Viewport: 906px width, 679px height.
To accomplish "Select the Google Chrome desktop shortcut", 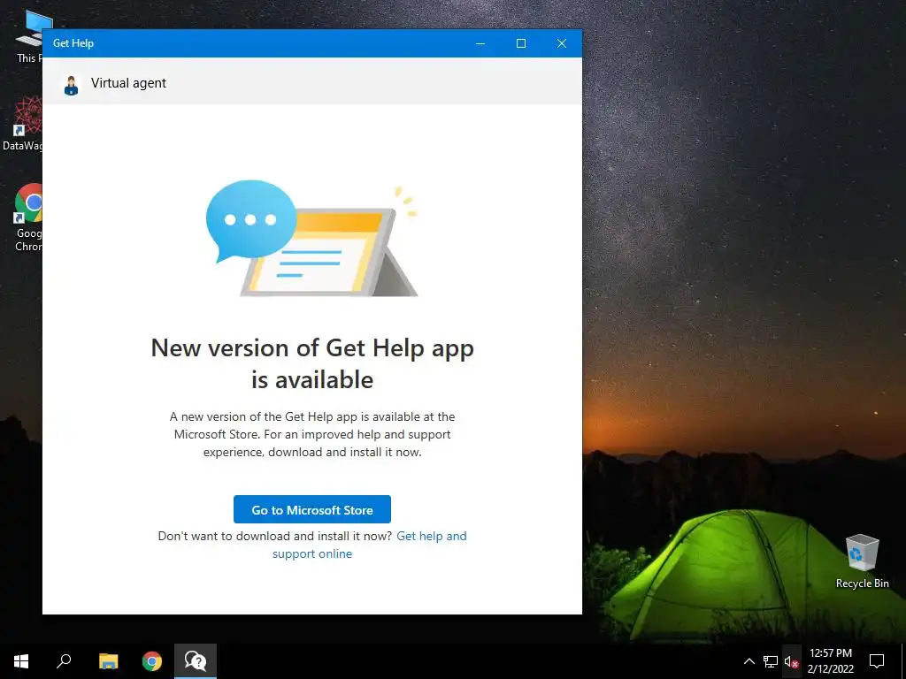I will pyautogui.click(x=27, y=217).
